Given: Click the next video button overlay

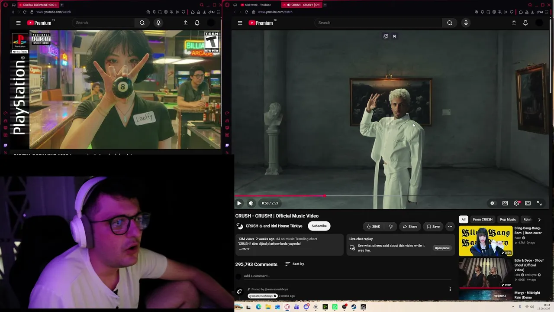Looking at the screenshot, I should 394,36.
